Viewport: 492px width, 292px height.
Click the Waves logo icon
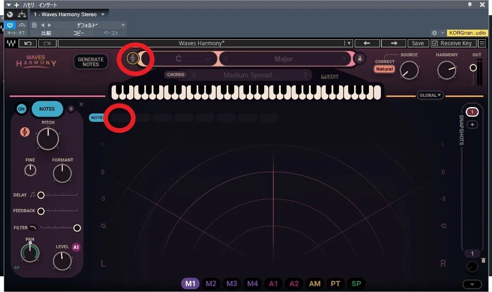tap(11, 43)
